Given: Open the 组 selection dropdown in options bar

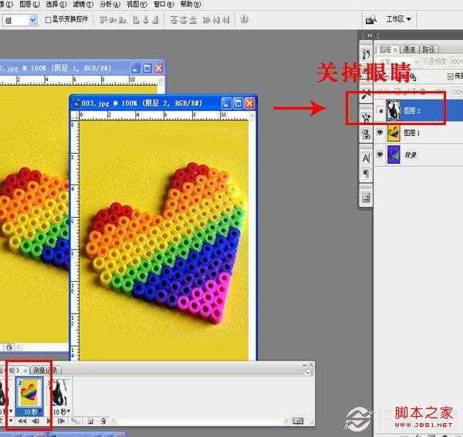Looking at the screenshot, I should (32, 19).
